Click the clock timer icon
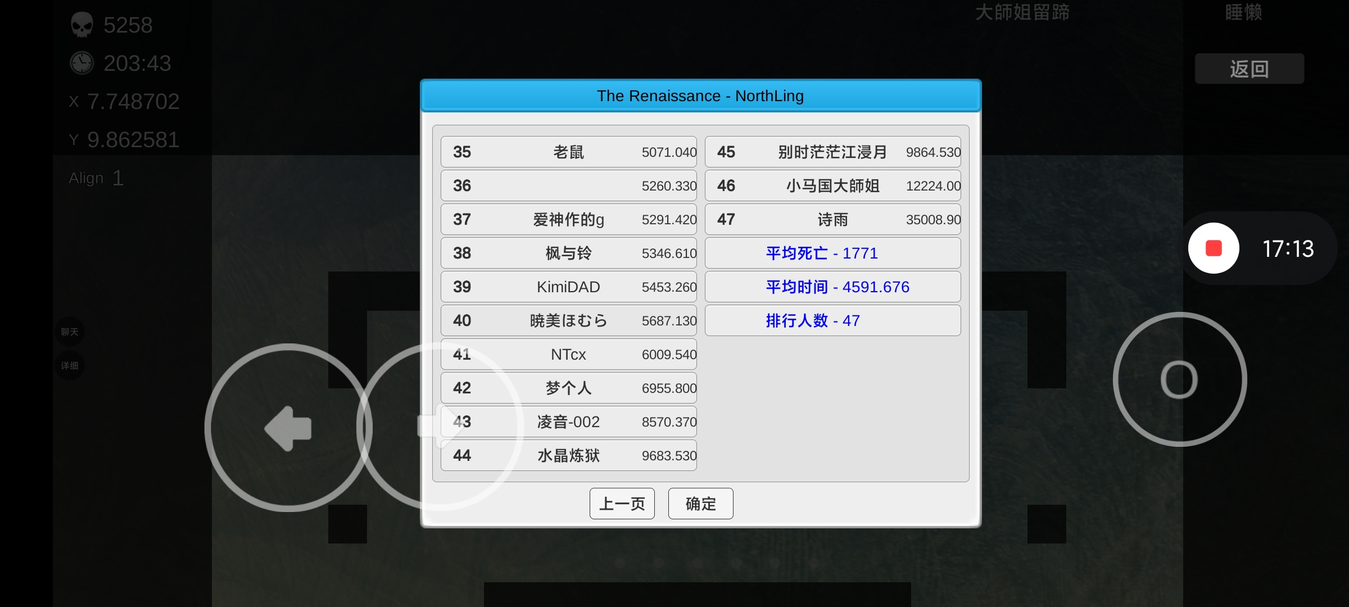Screen dimensions: 1349x607 (x=82, y=63)
